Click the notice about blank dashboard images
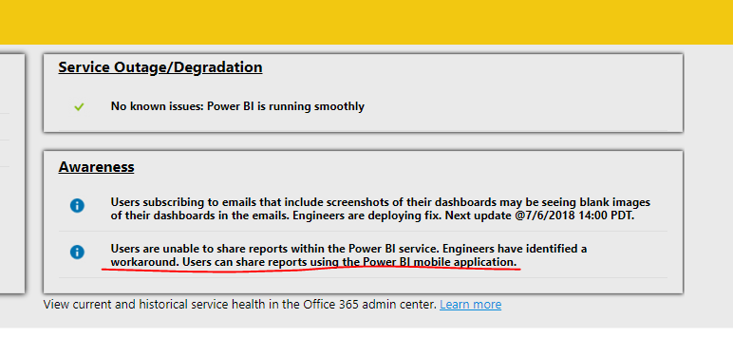This screenshot has width=733, height=356. click(x=381, y=209)
